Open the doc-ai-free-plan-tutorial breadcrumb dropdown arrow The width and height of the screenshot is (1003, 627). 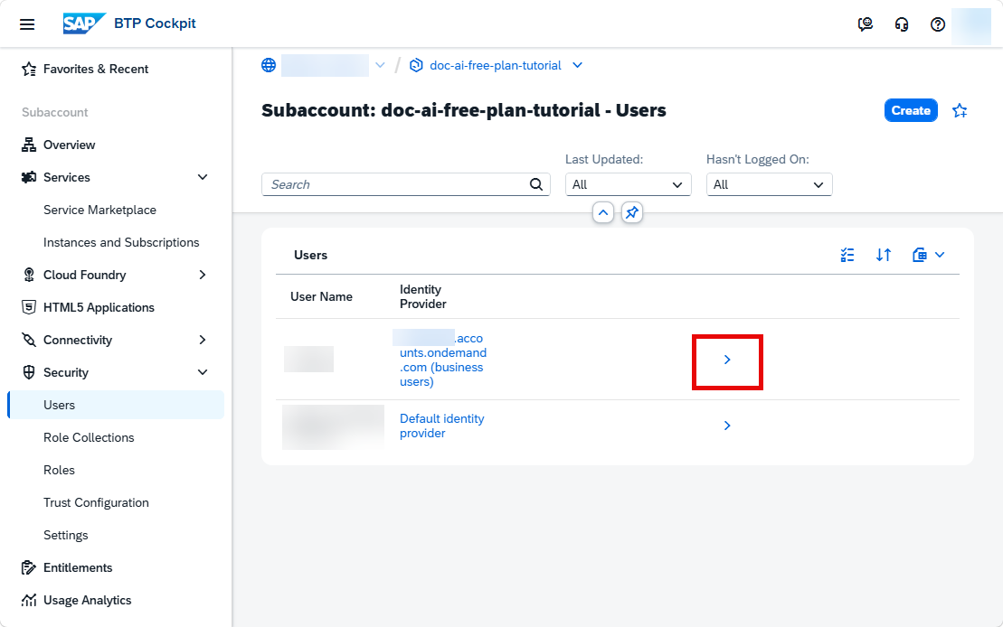[x=578, y=65]
